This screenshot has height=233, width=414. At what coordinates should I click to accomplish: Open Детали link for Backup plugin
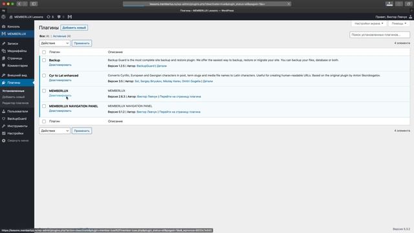pyautogui.click(x=162, y=66)
